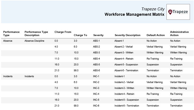
Task: Click Default Action Suspension in ABS-5 row
Action: pyautogui.click(x=153, y=65)
